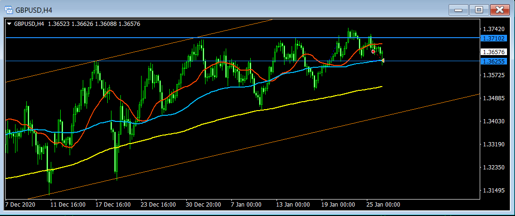Click the 30 Dec 20:00 time label
Viewport: 515px width, 216px height.
point(203,205)
